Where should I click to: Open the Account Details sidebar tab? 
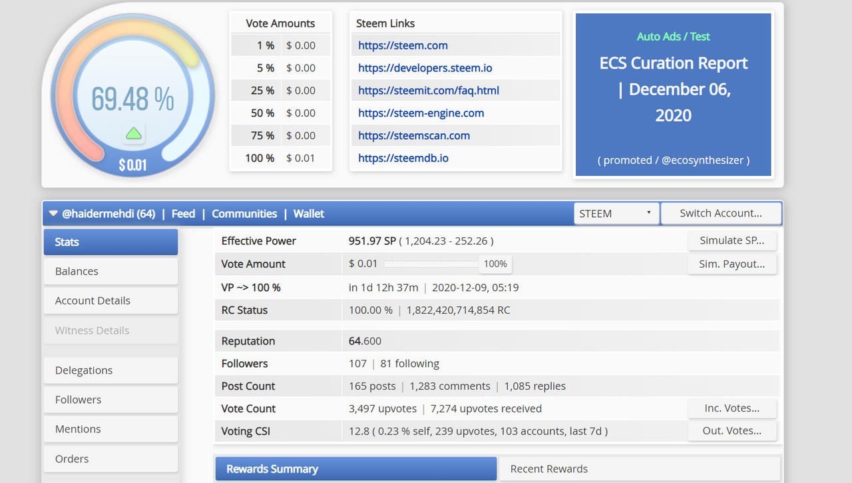point(110,300)
